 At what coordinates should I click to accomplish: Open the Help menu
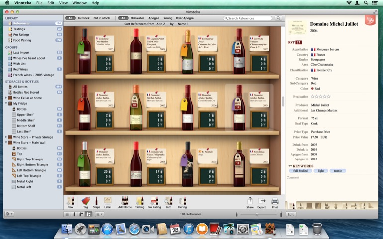tap(96, 3)
